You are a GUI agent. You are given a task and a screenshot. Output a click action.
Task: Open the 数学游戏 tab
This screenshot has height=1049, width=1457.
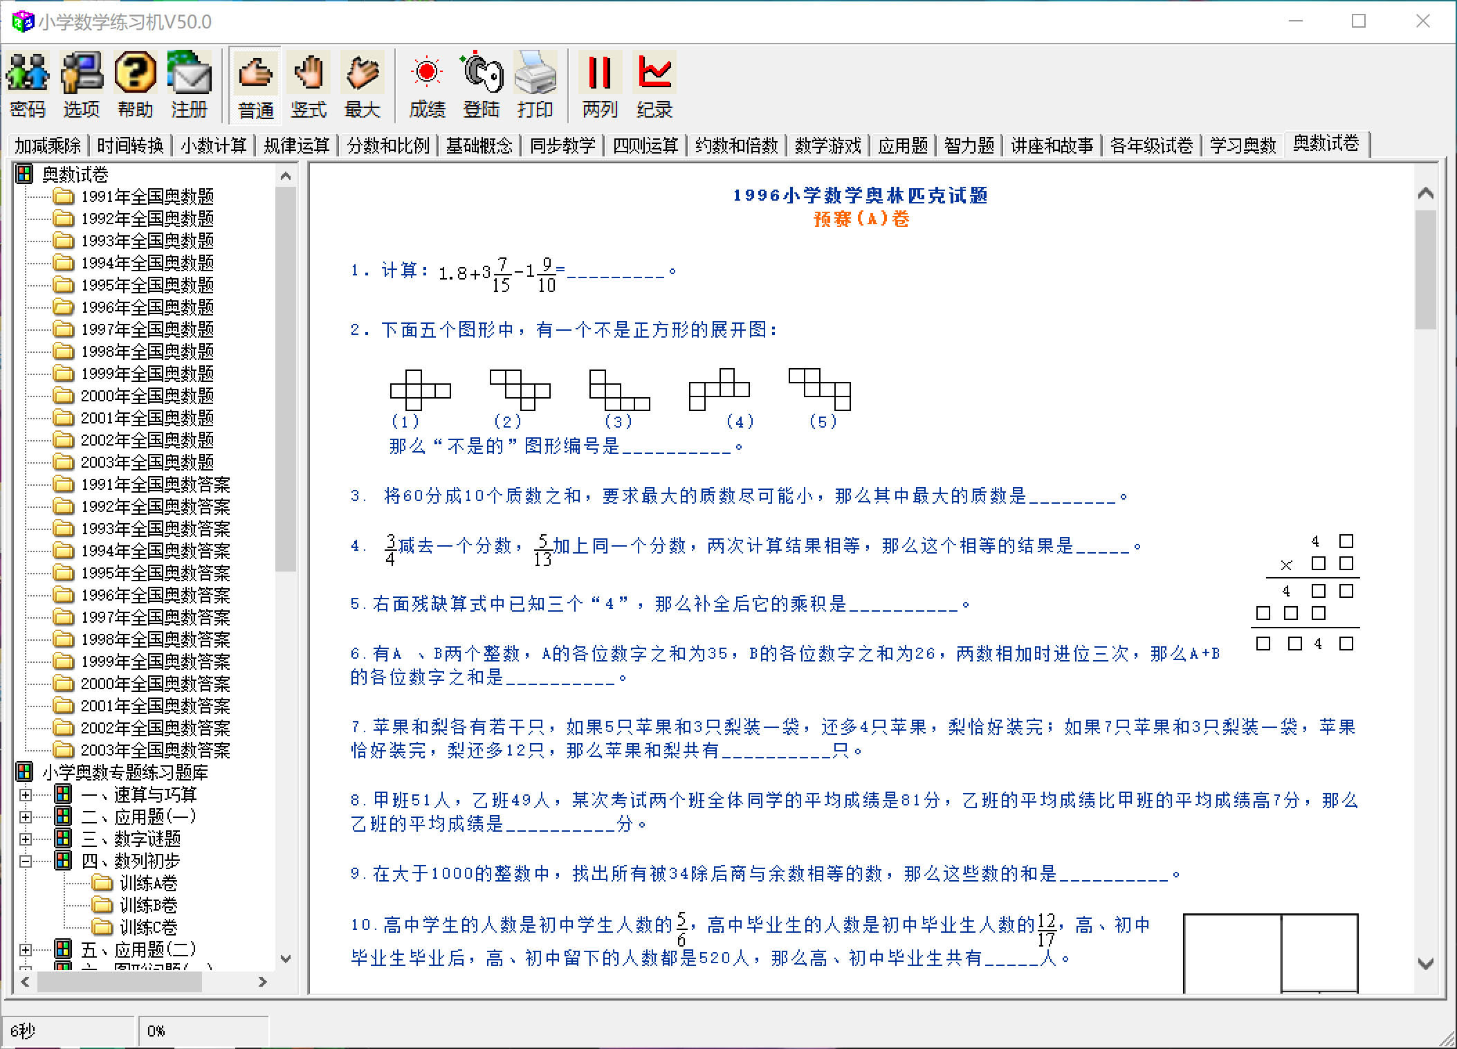[x=827, y=145]
